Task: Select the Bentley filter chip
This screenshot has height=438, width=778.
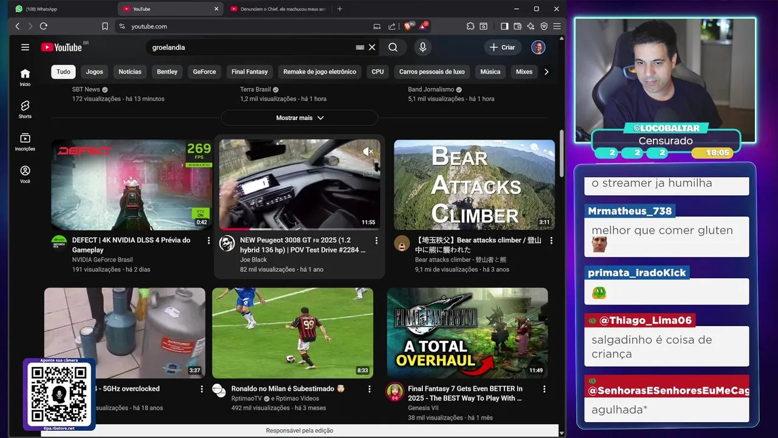Action: coord(167,72)
